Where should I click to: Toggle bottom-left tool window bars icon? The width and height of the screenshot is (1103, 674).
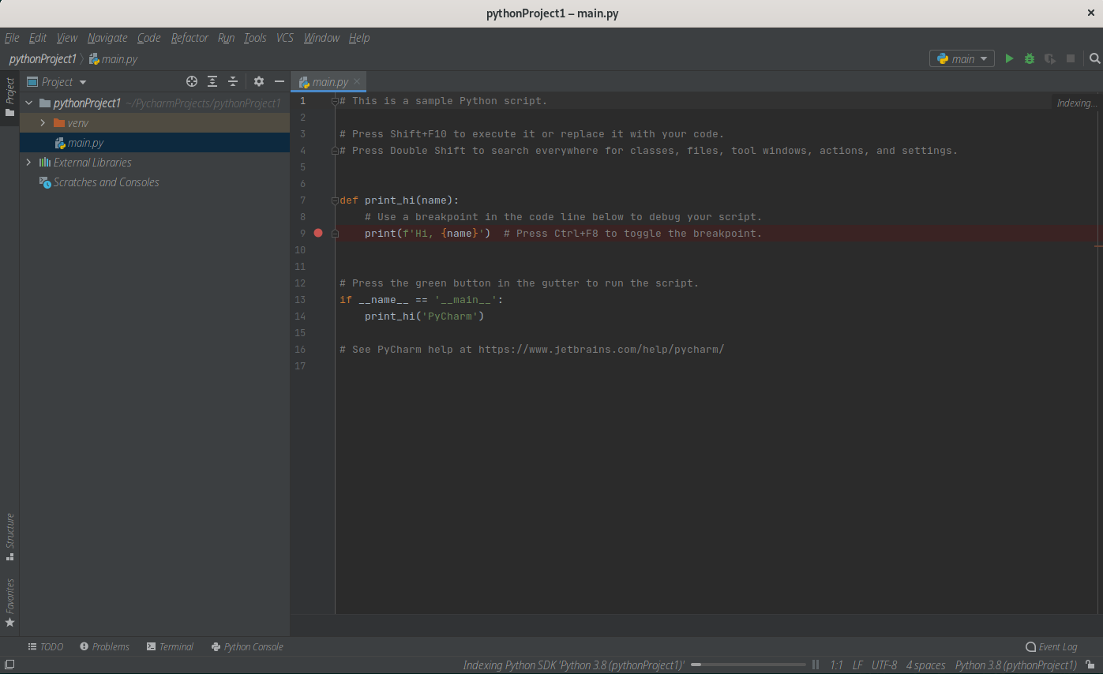pos(9,665)
